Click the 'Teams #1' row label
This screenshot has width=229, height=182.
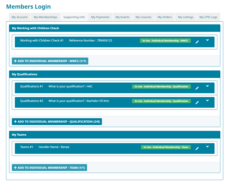(27, 147)
